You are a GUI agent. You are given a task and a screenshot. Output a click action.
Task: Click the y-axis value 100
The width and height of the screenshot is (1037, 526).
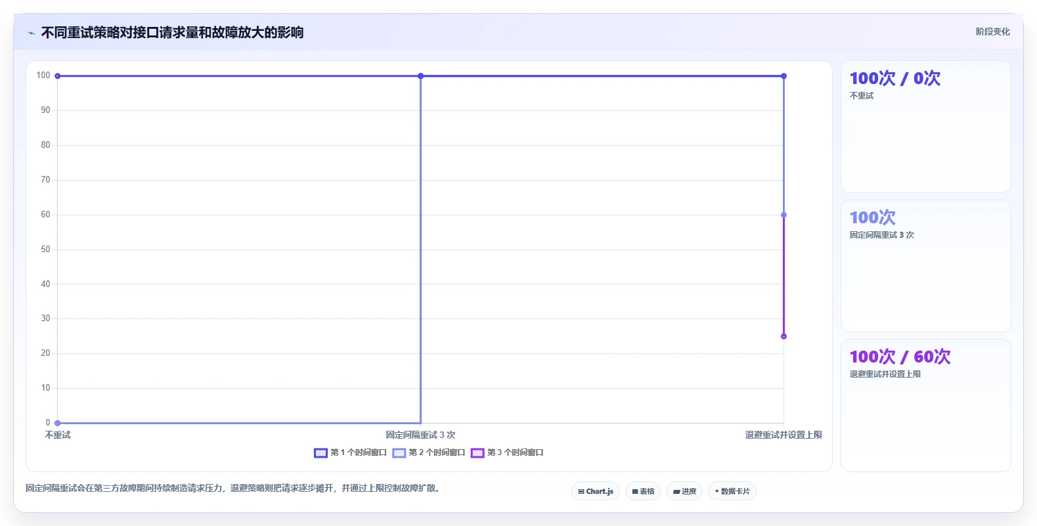click(x=43, y=75)
